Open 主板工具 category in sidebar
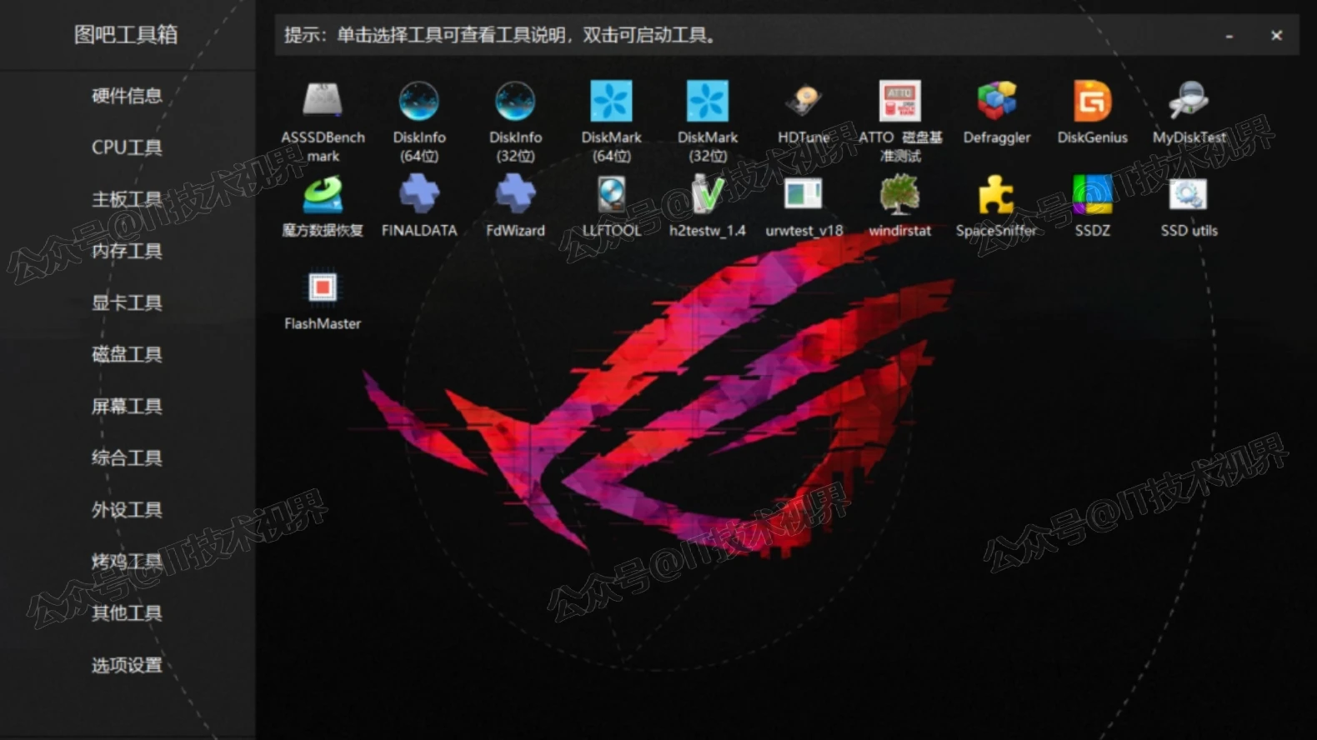The height and width of the screenshot is (740, 1317). [x=127, y=199]
